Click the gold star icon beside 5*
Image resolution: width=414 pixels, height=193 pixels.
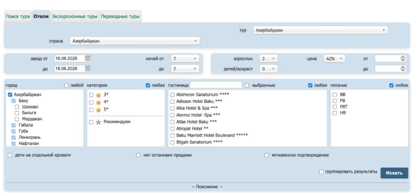coord(99,110)
